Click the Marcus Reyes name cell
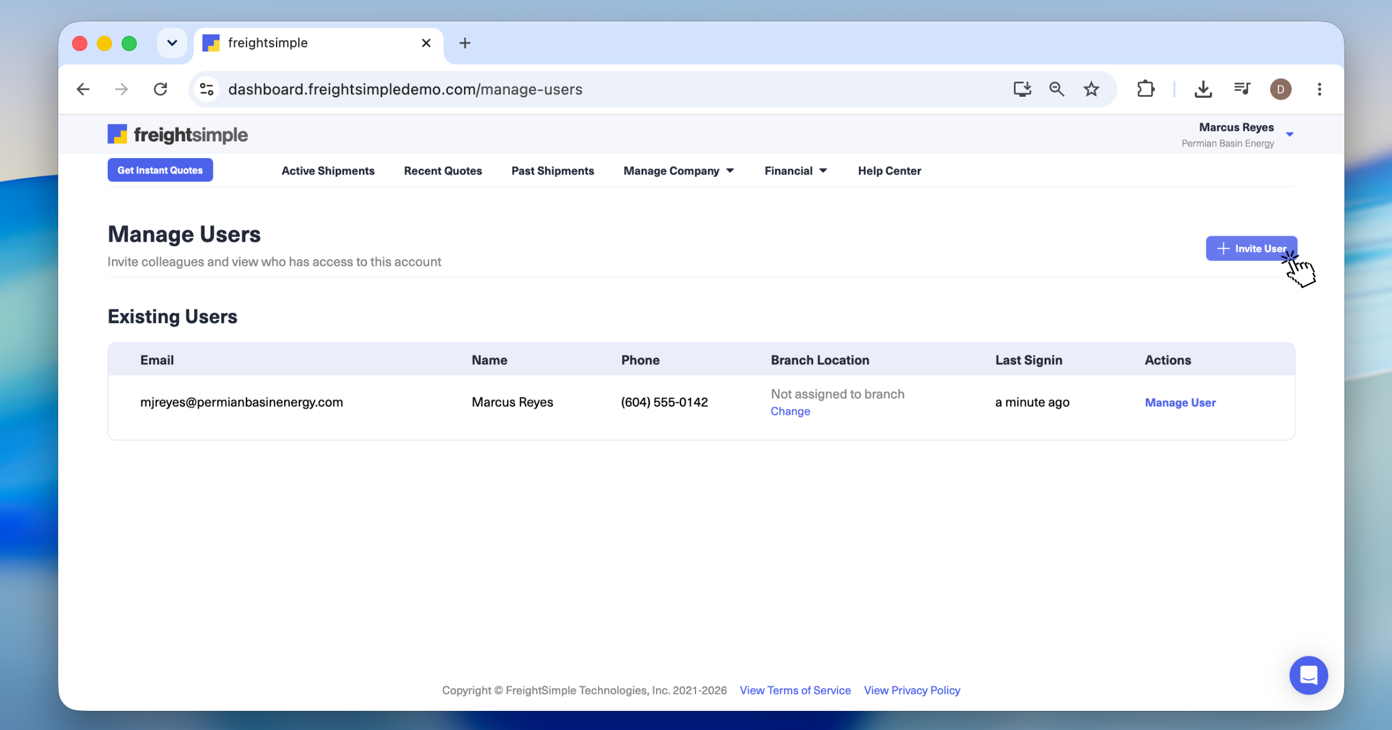Image resolution: width=1392 pixels, height=730 pixels. (512, 402)
